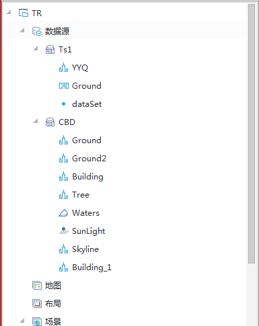
Task: Click the CBD UDB datasource icon
Action: click(x=50, y=122)
